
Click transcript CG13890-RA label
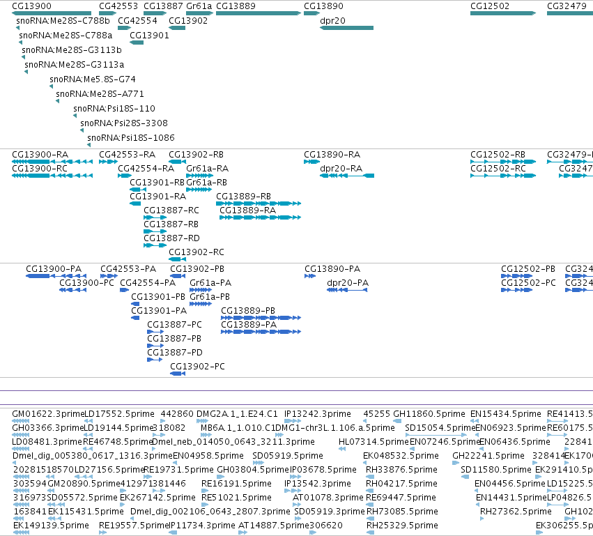(x=332, y=155)
